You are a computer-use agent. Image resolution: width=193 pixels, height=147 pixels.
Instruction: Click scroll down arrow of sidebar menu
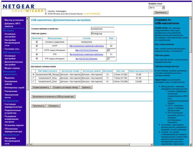click(x=27, y=144)
